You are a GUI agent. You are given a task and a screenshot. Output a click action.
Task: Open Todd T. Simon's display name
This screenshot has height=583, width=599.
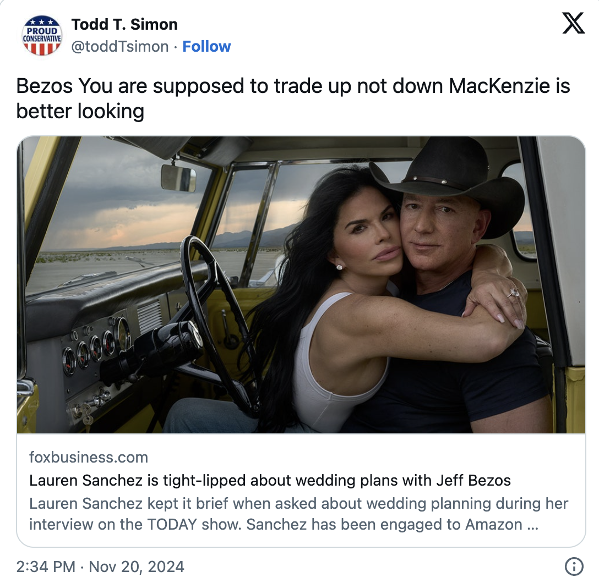(x=124, y=24)
